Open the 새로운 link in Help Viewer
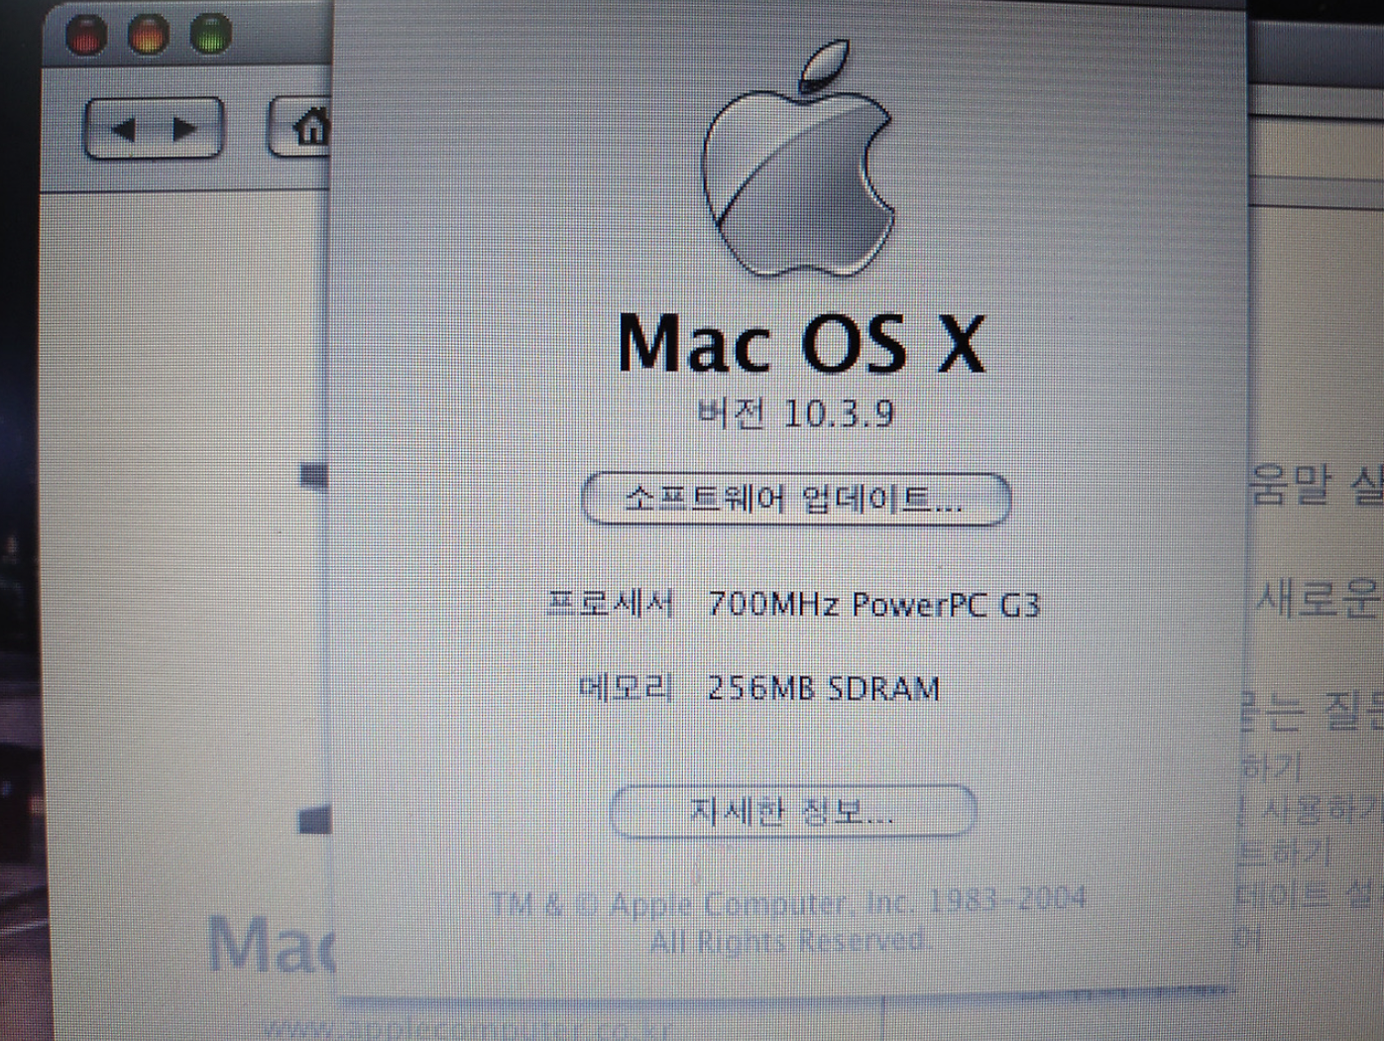Image resolution: width=1384 pixels, height=1041 pixels. (x=1318, y=598)
